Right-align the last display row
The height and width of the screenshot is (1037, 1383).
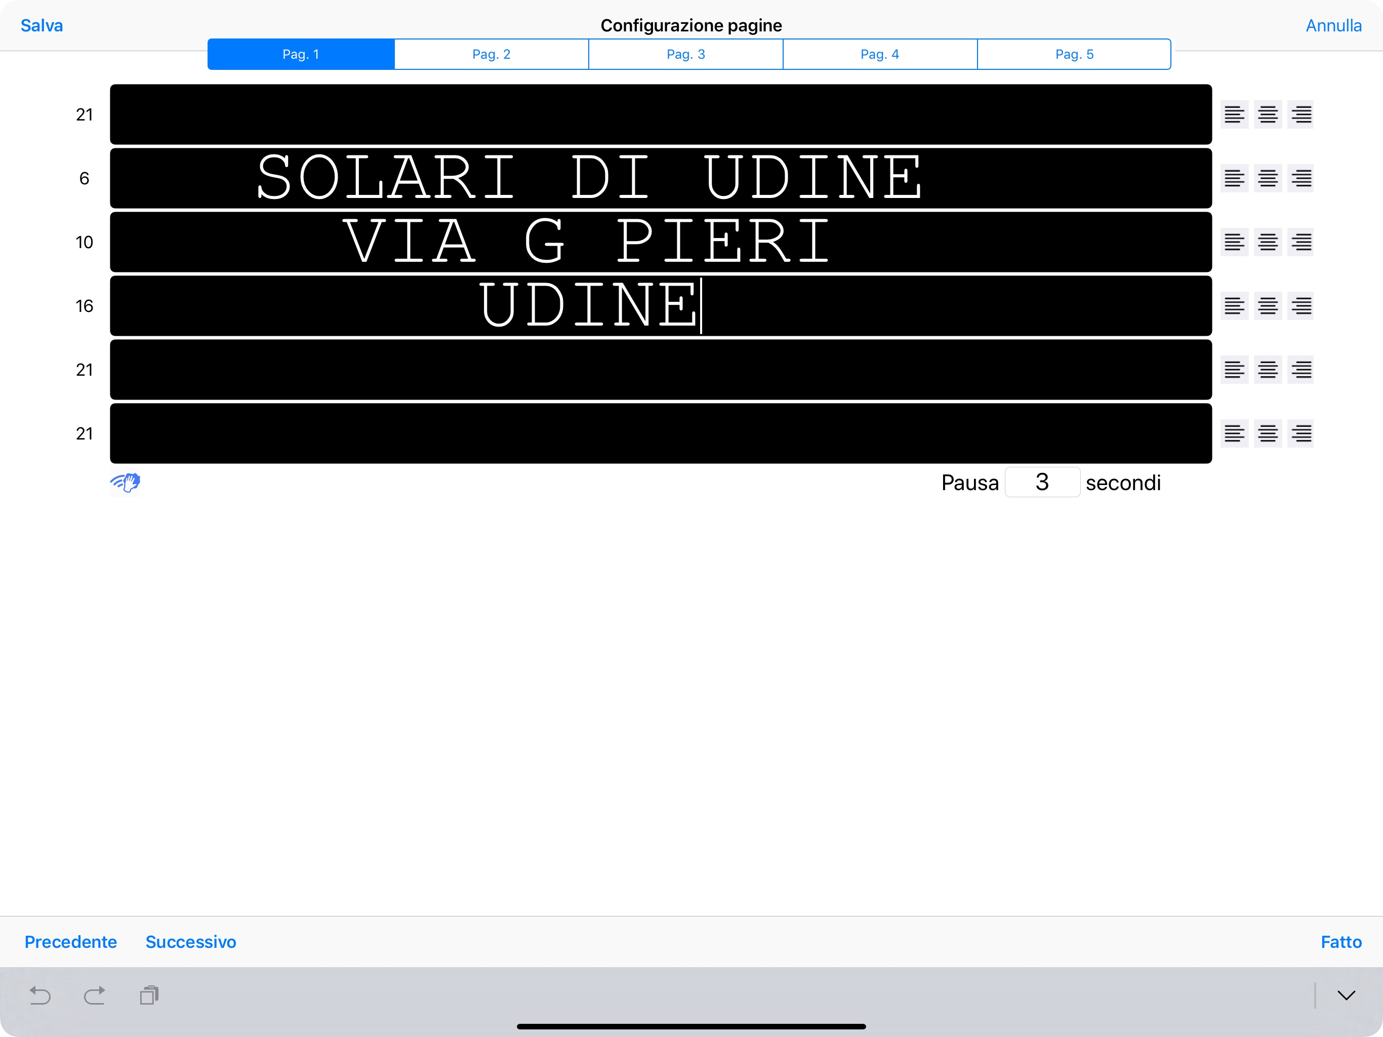pos(1300,433)
